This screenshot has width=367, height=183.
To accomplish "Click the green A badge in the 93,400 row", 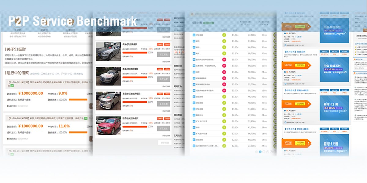I will pos(224,41).
